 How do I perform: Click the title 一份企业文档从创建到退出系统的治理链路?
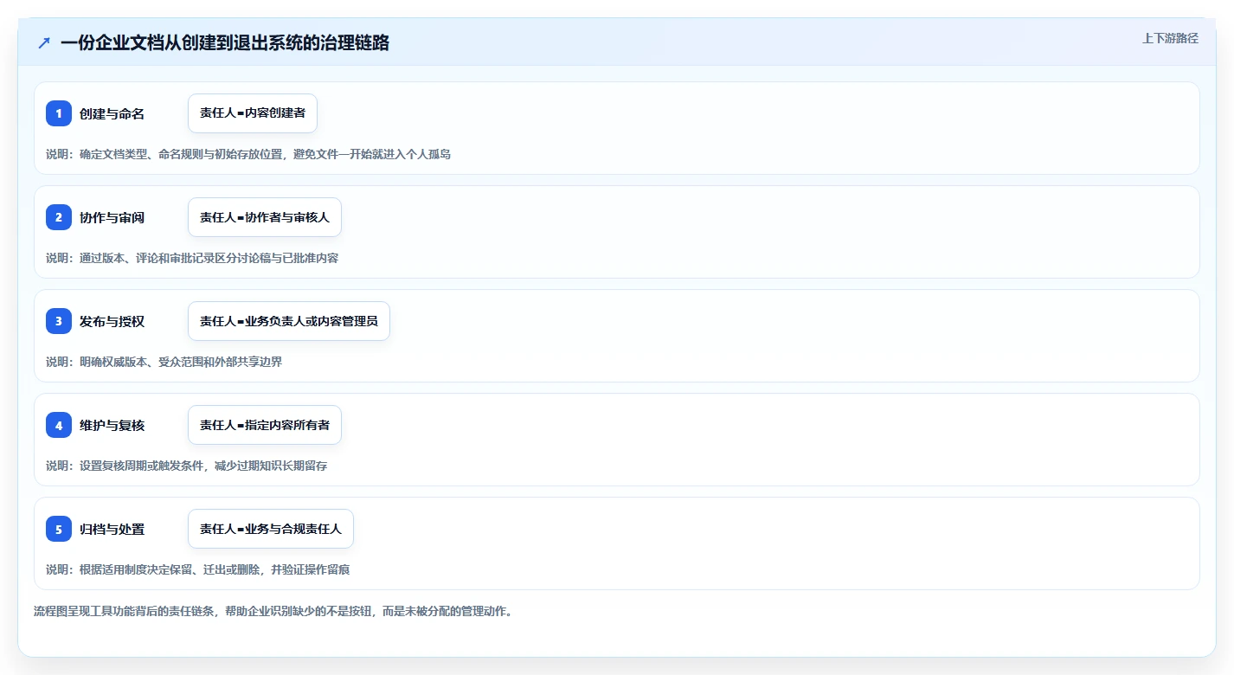point(225,42)
